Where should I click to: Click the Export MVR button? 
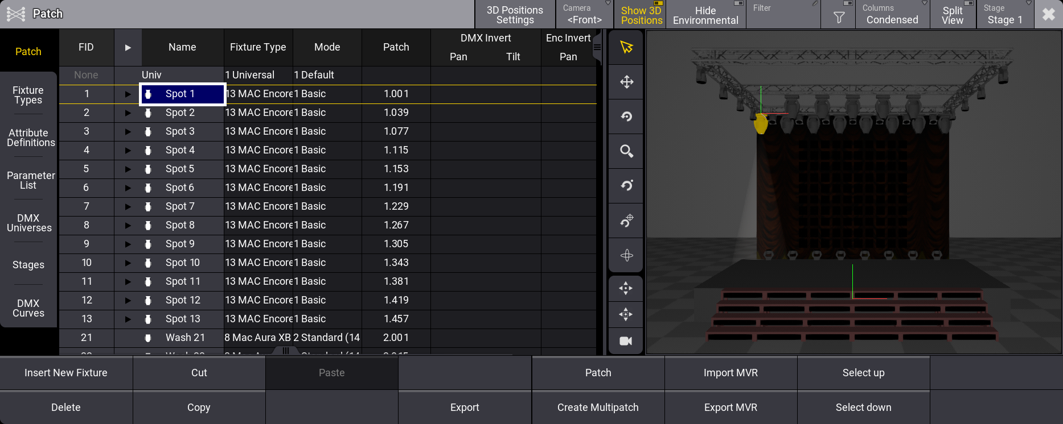pos(730,408)
